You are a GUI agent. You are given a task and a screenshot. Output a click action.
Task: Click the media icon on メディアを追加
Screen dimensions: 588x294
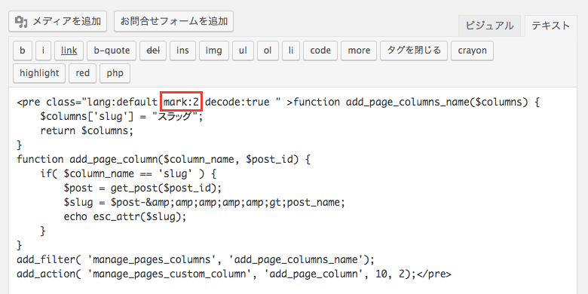[21, 22]
